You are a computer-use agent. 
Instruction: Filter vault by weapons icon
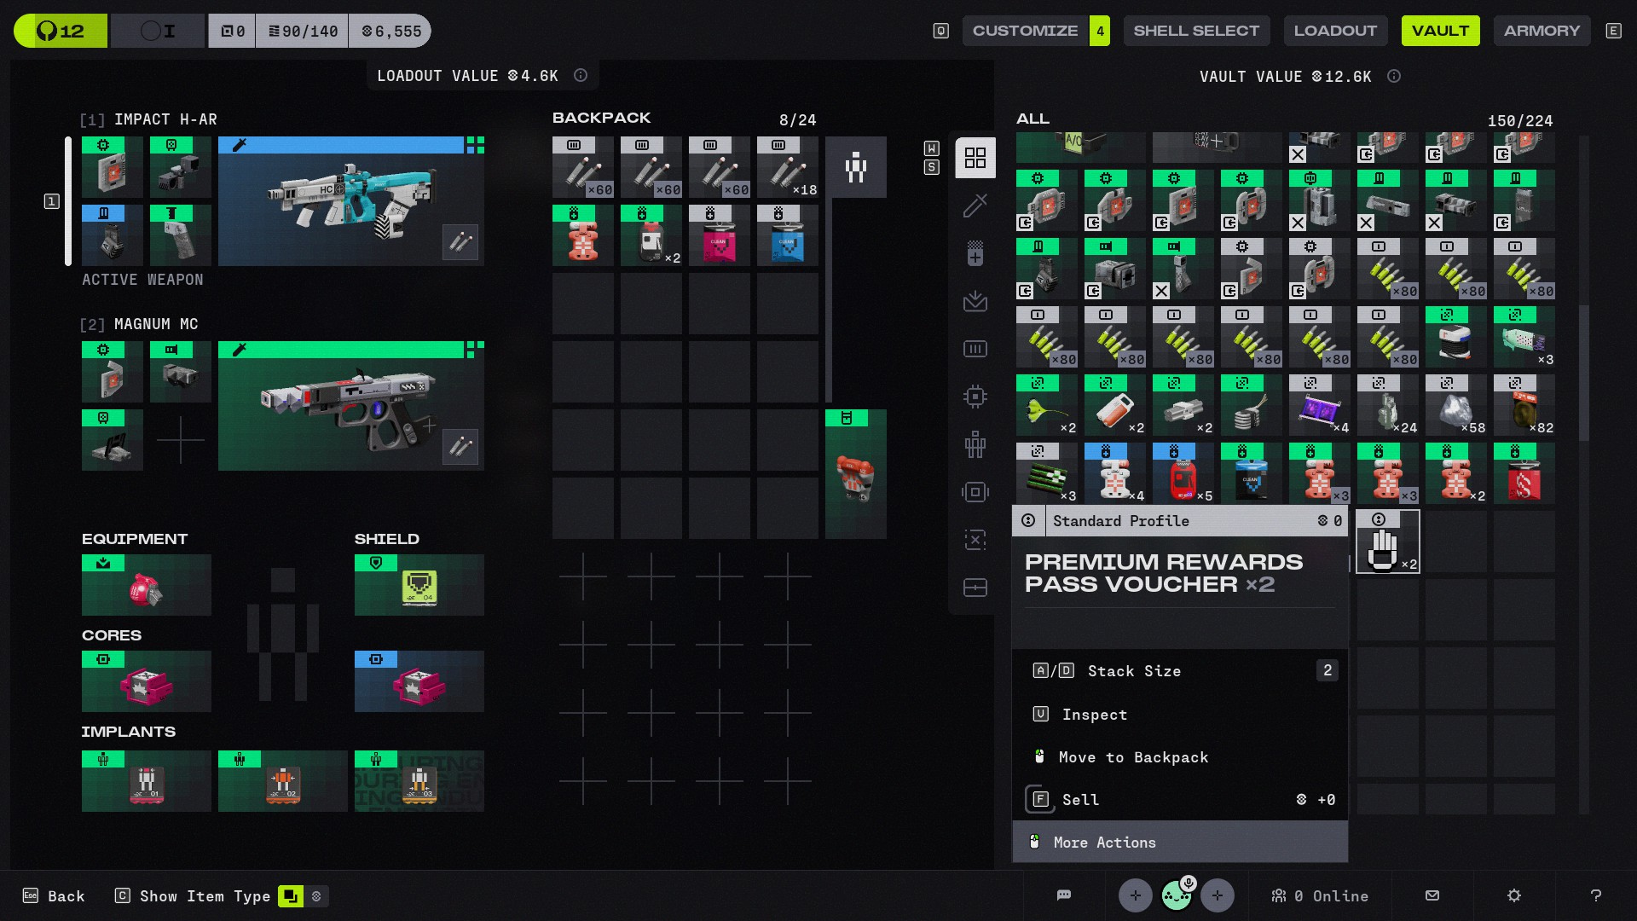(x=975, y=206)
